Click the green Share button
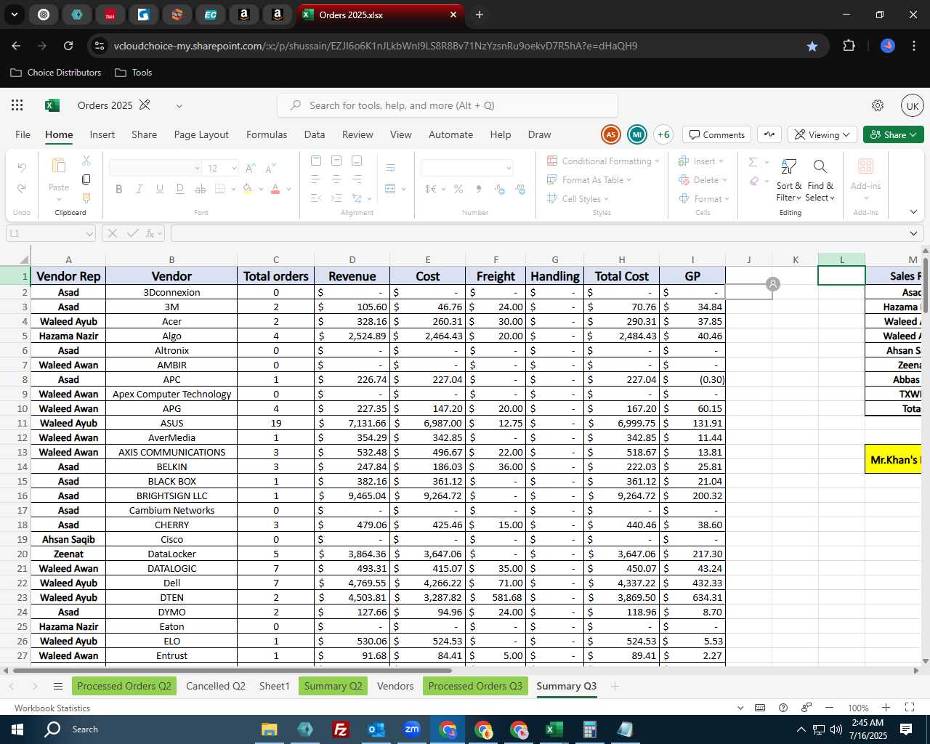Viewport: 930px width, 744px height. pyautogui.click(x=893, y=134)
